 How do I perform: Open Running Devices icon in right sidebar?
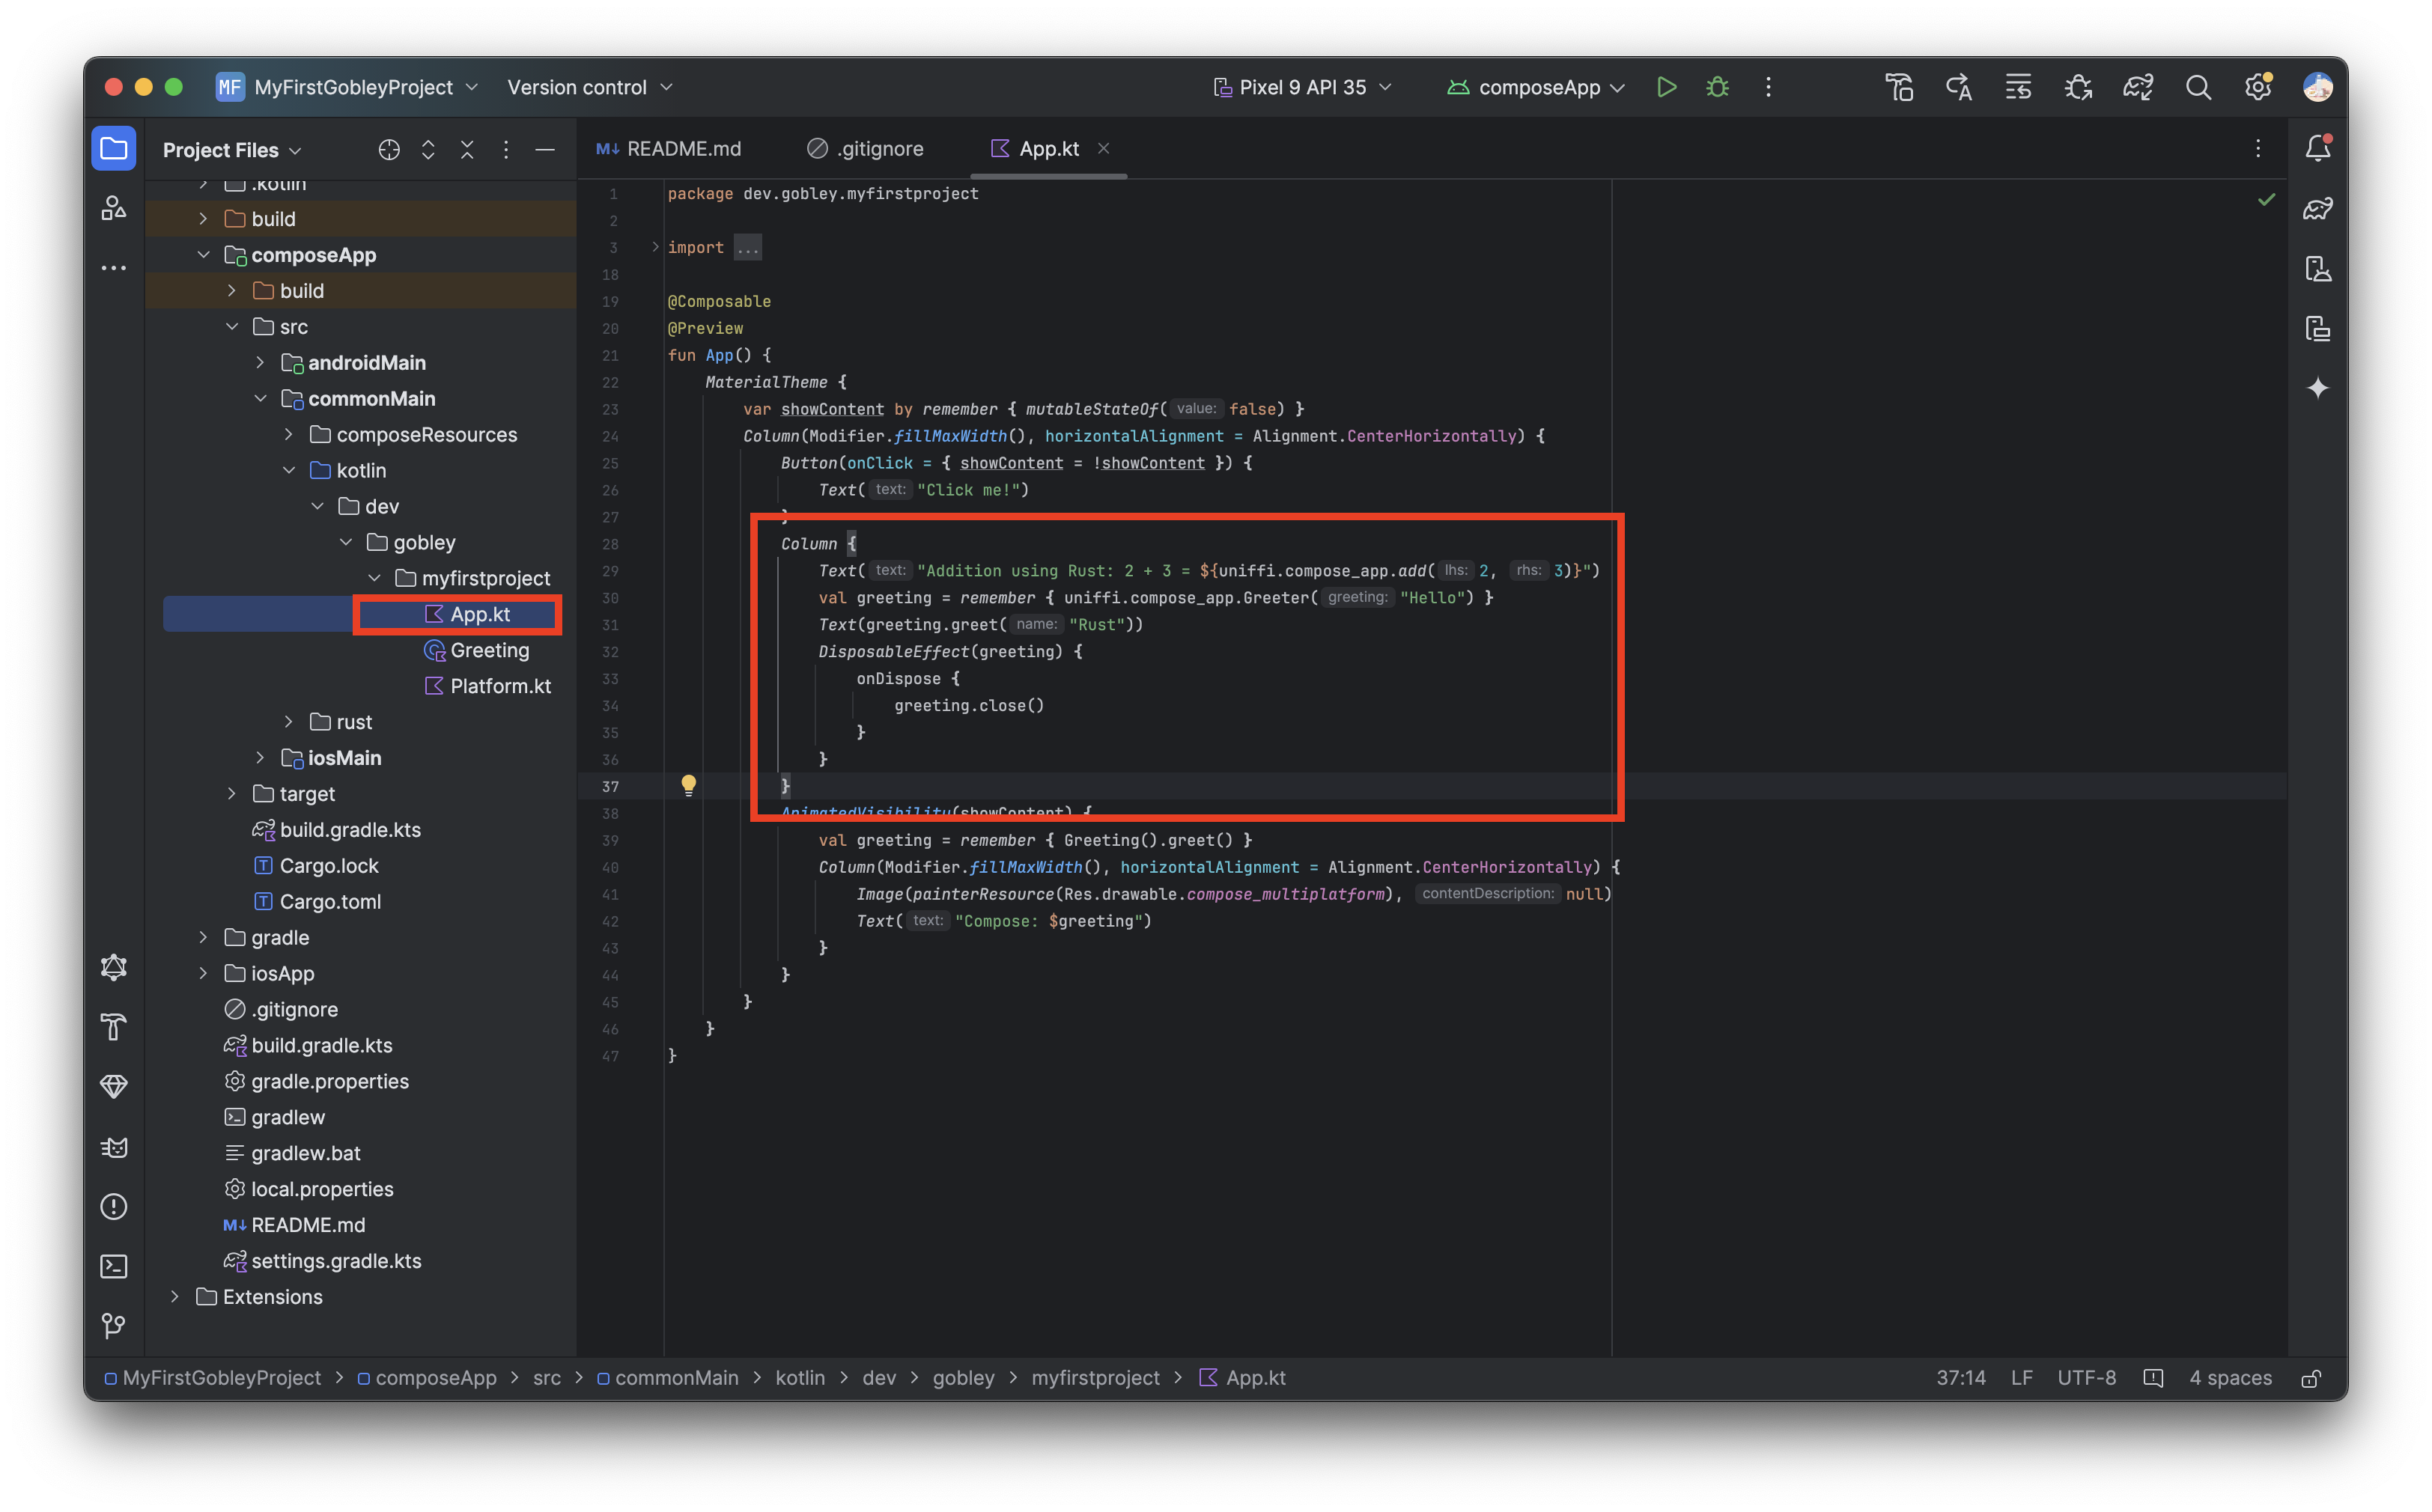click(x=2318, y=328)
